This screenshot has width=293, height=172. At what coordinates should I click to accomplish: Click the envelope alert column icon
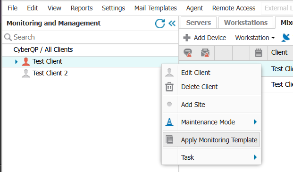click(205, 53)
